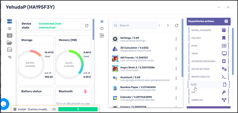Click the Repositories actions header
This screenshot has height=113, width=238.
point(209,21)
